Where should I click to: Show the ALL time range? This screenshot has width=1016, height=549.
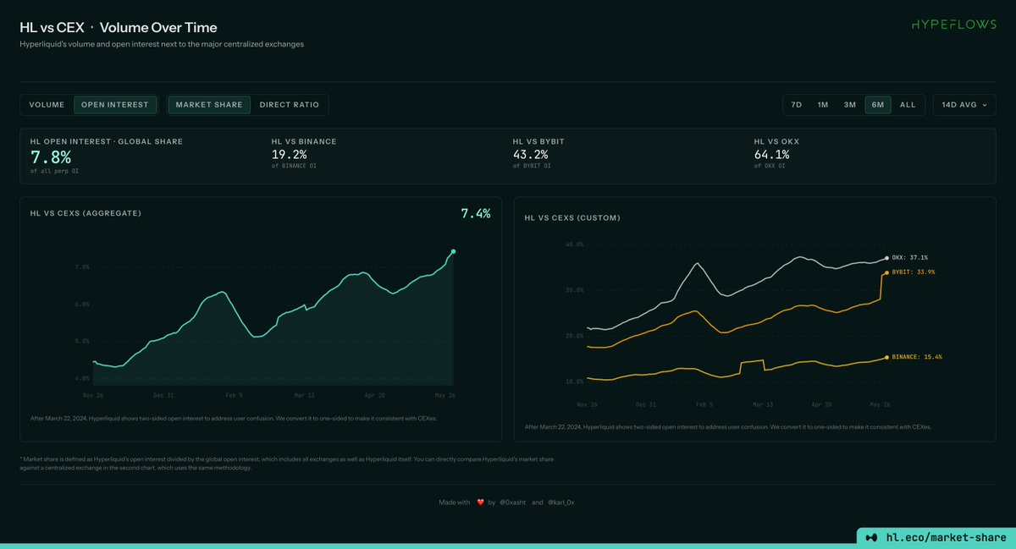coord(908,105)
